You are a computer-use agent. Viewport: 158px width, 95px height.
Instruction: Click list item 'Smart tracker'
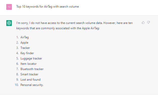point(29,74)
